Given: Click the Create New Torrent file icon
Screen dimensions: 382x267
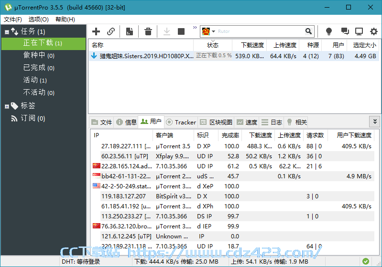Looking at the screenshot, I should pos(130,31).
